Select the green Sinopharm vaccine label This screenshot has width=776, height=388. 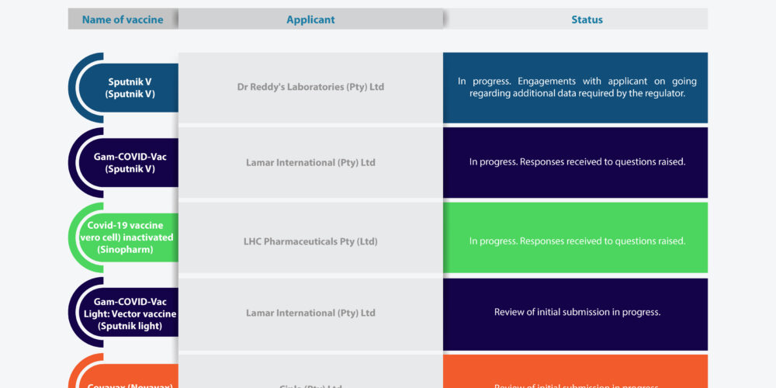130,237
